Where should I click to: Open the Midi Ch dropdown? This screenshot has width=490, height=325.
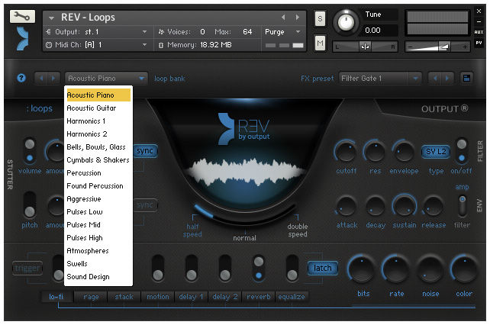pos(97,45)
